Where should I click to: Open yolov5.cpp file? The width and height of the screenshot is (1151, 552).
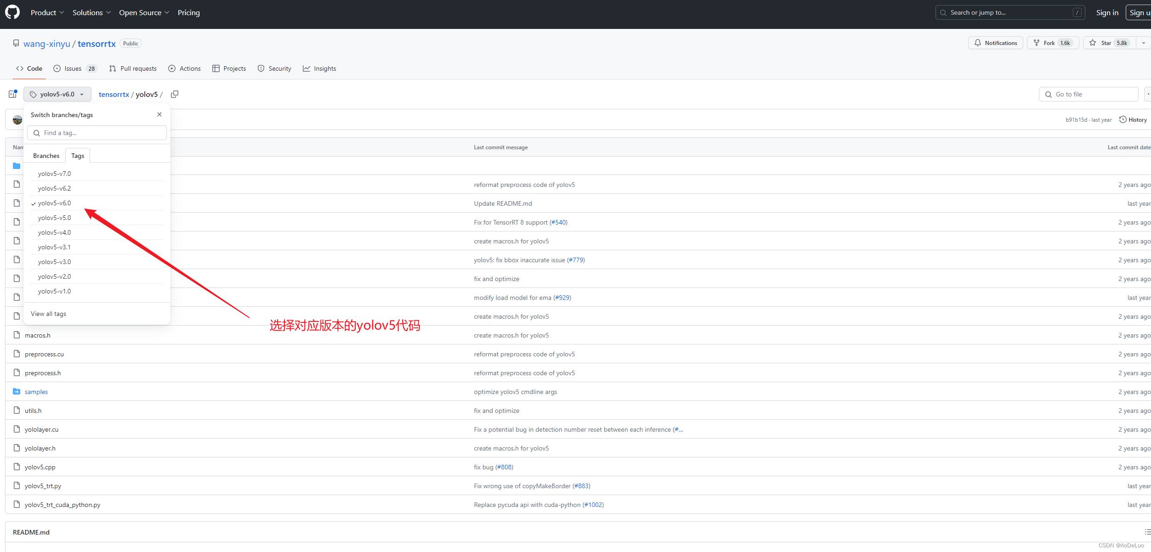[x=40, y=467]
